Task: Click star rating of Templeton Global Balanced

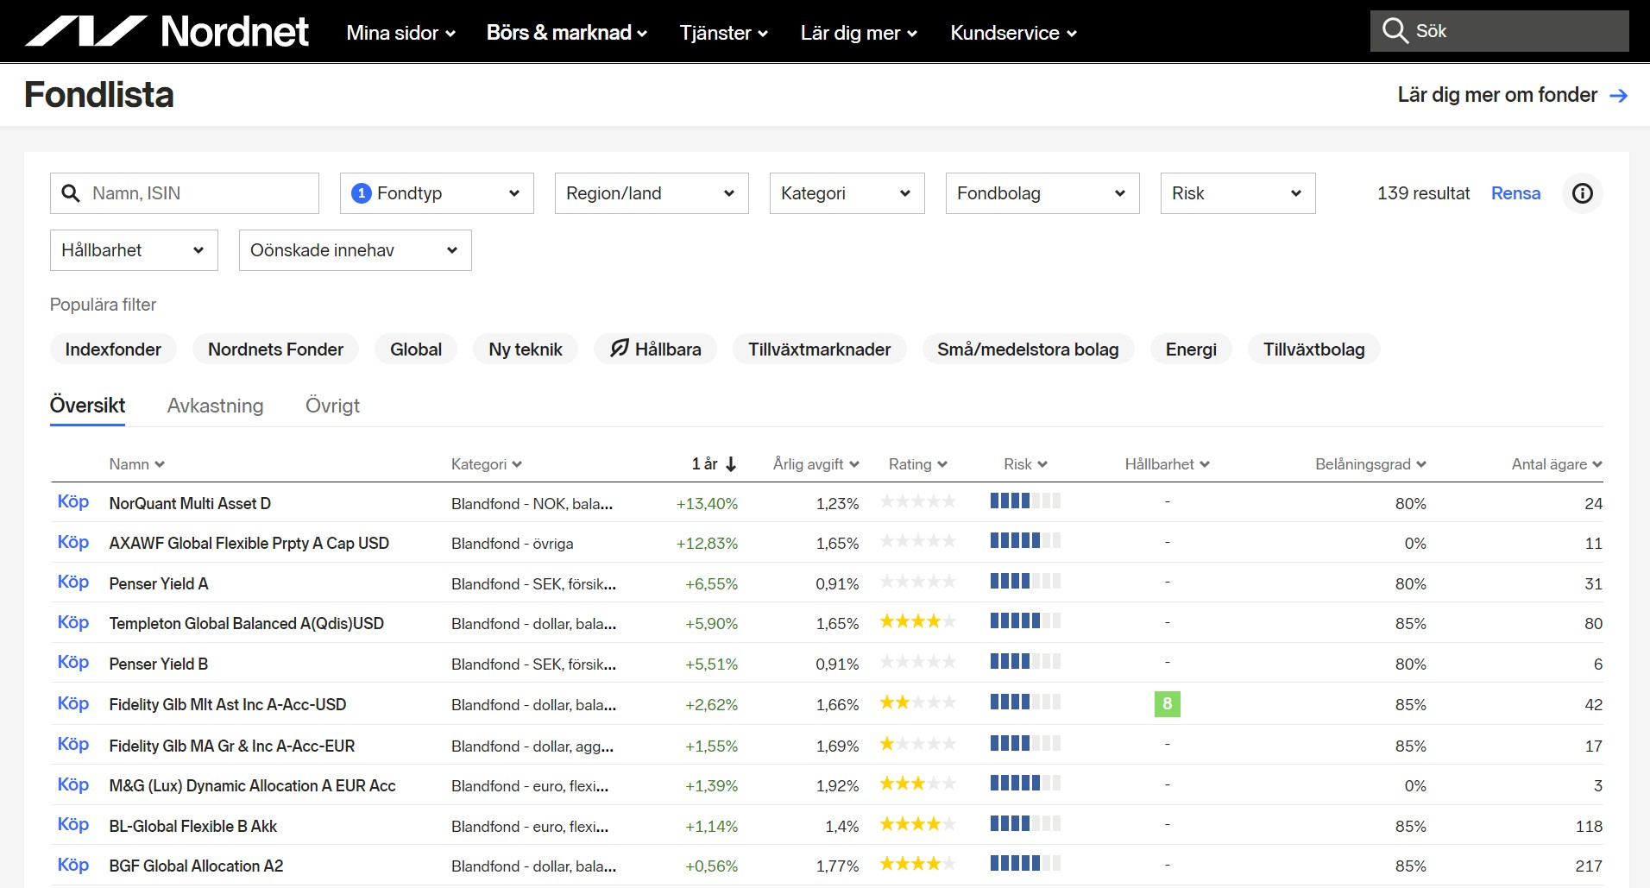Action: pyautogui.click(x=918, y=621)
